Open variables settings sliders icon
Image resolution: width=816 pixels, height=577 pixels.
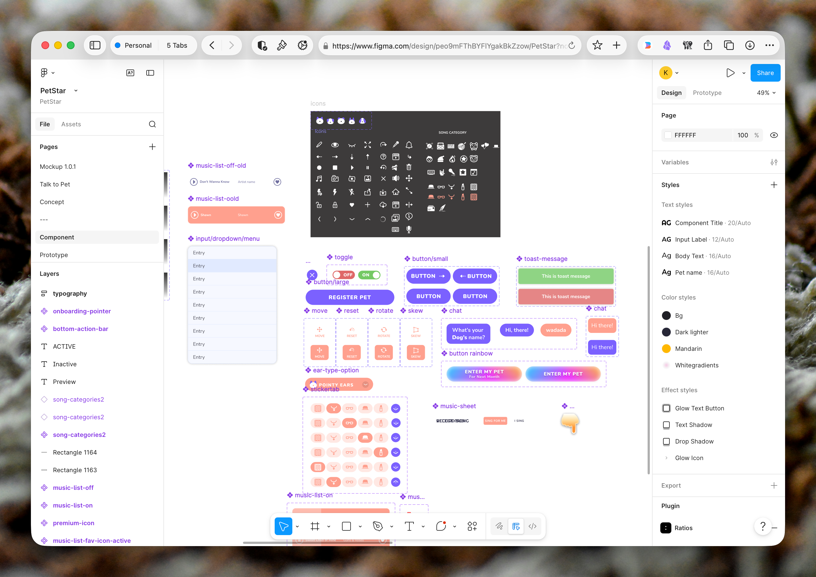click(x=774, y=162)
